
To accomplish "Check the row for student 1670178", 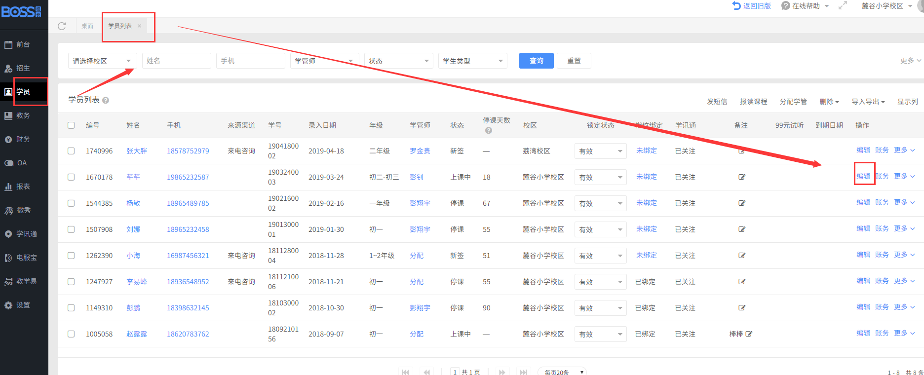I will (71, 177).
